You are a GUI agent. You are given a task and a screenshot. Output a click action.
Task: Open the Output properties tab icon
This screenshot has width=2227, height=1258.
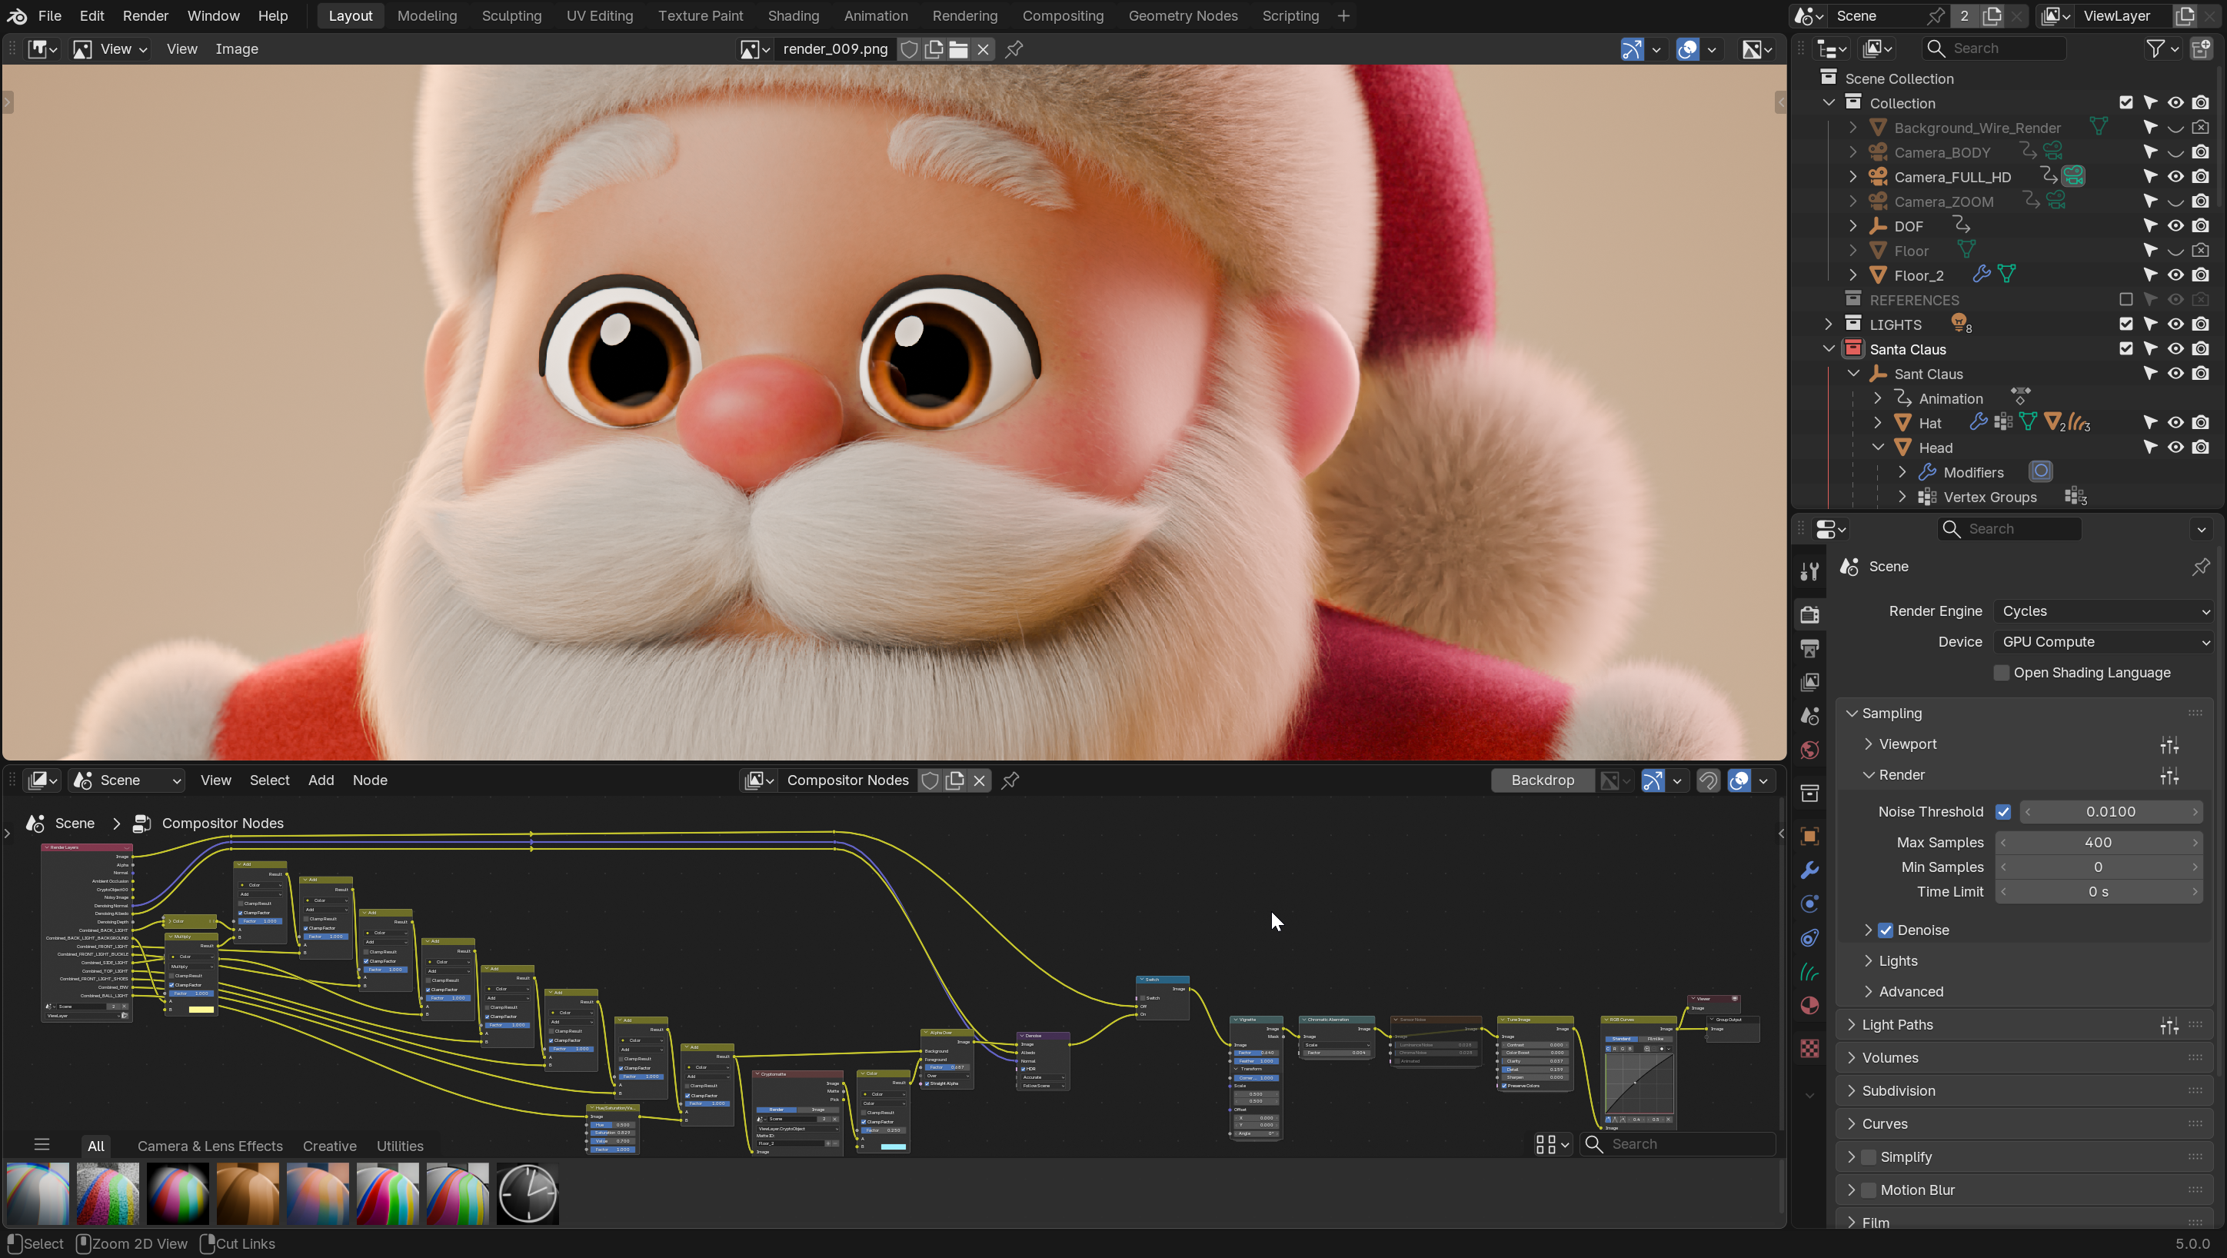point(1809,648)
